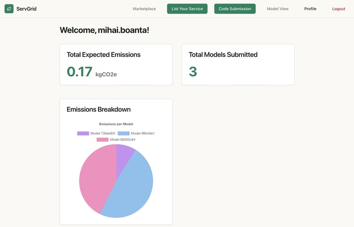Open the Marketplace page
The height and width of the screenshot is (227, 354).
pos(144,9)
